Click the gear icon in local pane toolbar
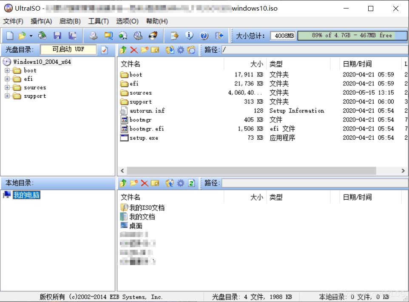This screenshot has width=409, height=302. pos(181,183)
